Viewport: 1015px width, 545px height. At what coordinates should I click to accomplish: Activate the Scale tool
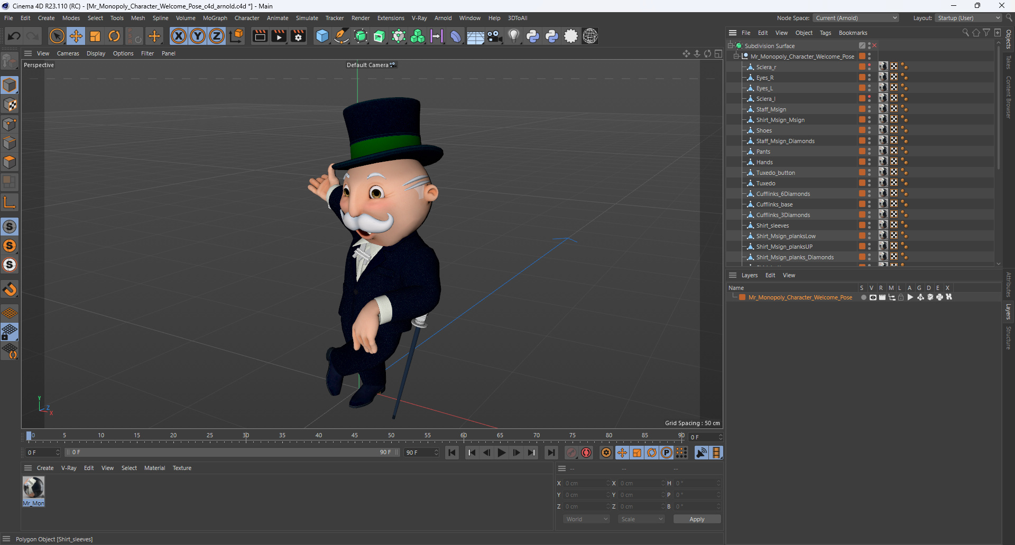(x=95, y=36)
